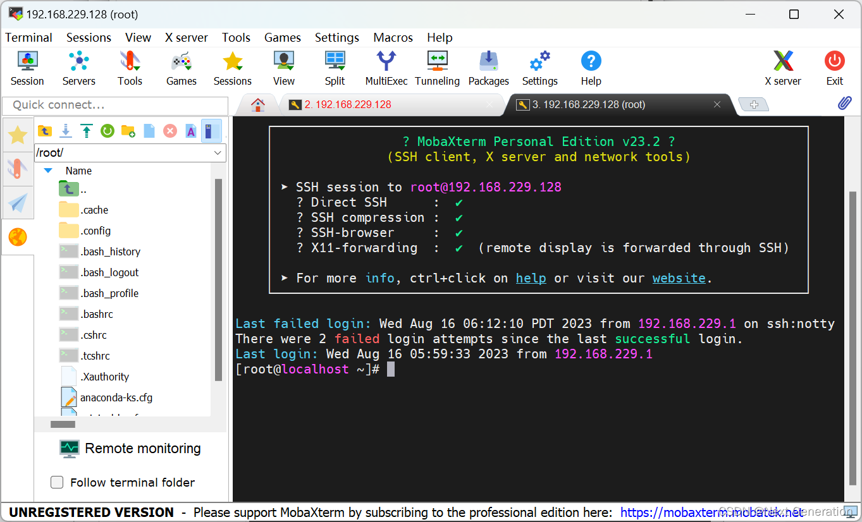Open the MultiExec tool
This screenshot has width=862, height=522.
coord(386,66)
